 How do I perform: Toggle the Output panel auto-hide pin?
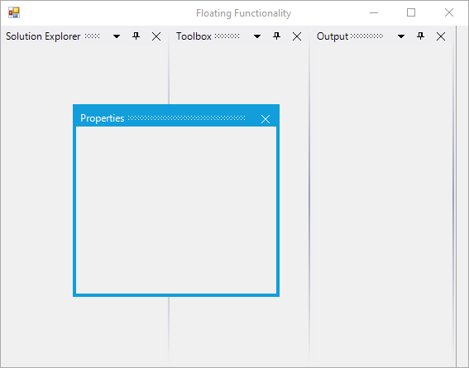click(x=421, y=36)
